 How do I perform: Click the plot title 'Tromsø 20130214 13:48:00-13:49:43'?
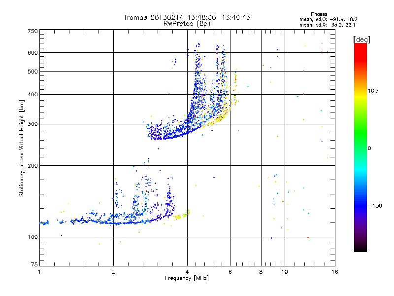pos(187,17)
